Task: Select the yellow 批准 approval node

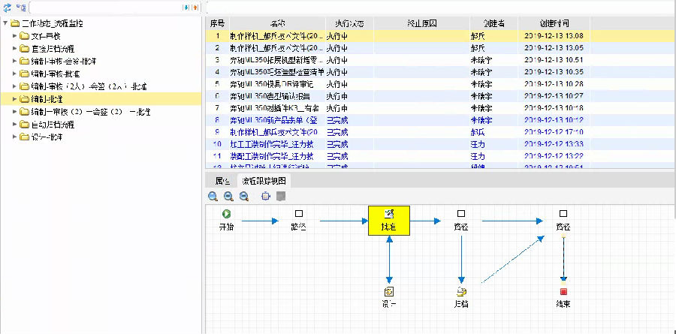Action: coord(388,221)
